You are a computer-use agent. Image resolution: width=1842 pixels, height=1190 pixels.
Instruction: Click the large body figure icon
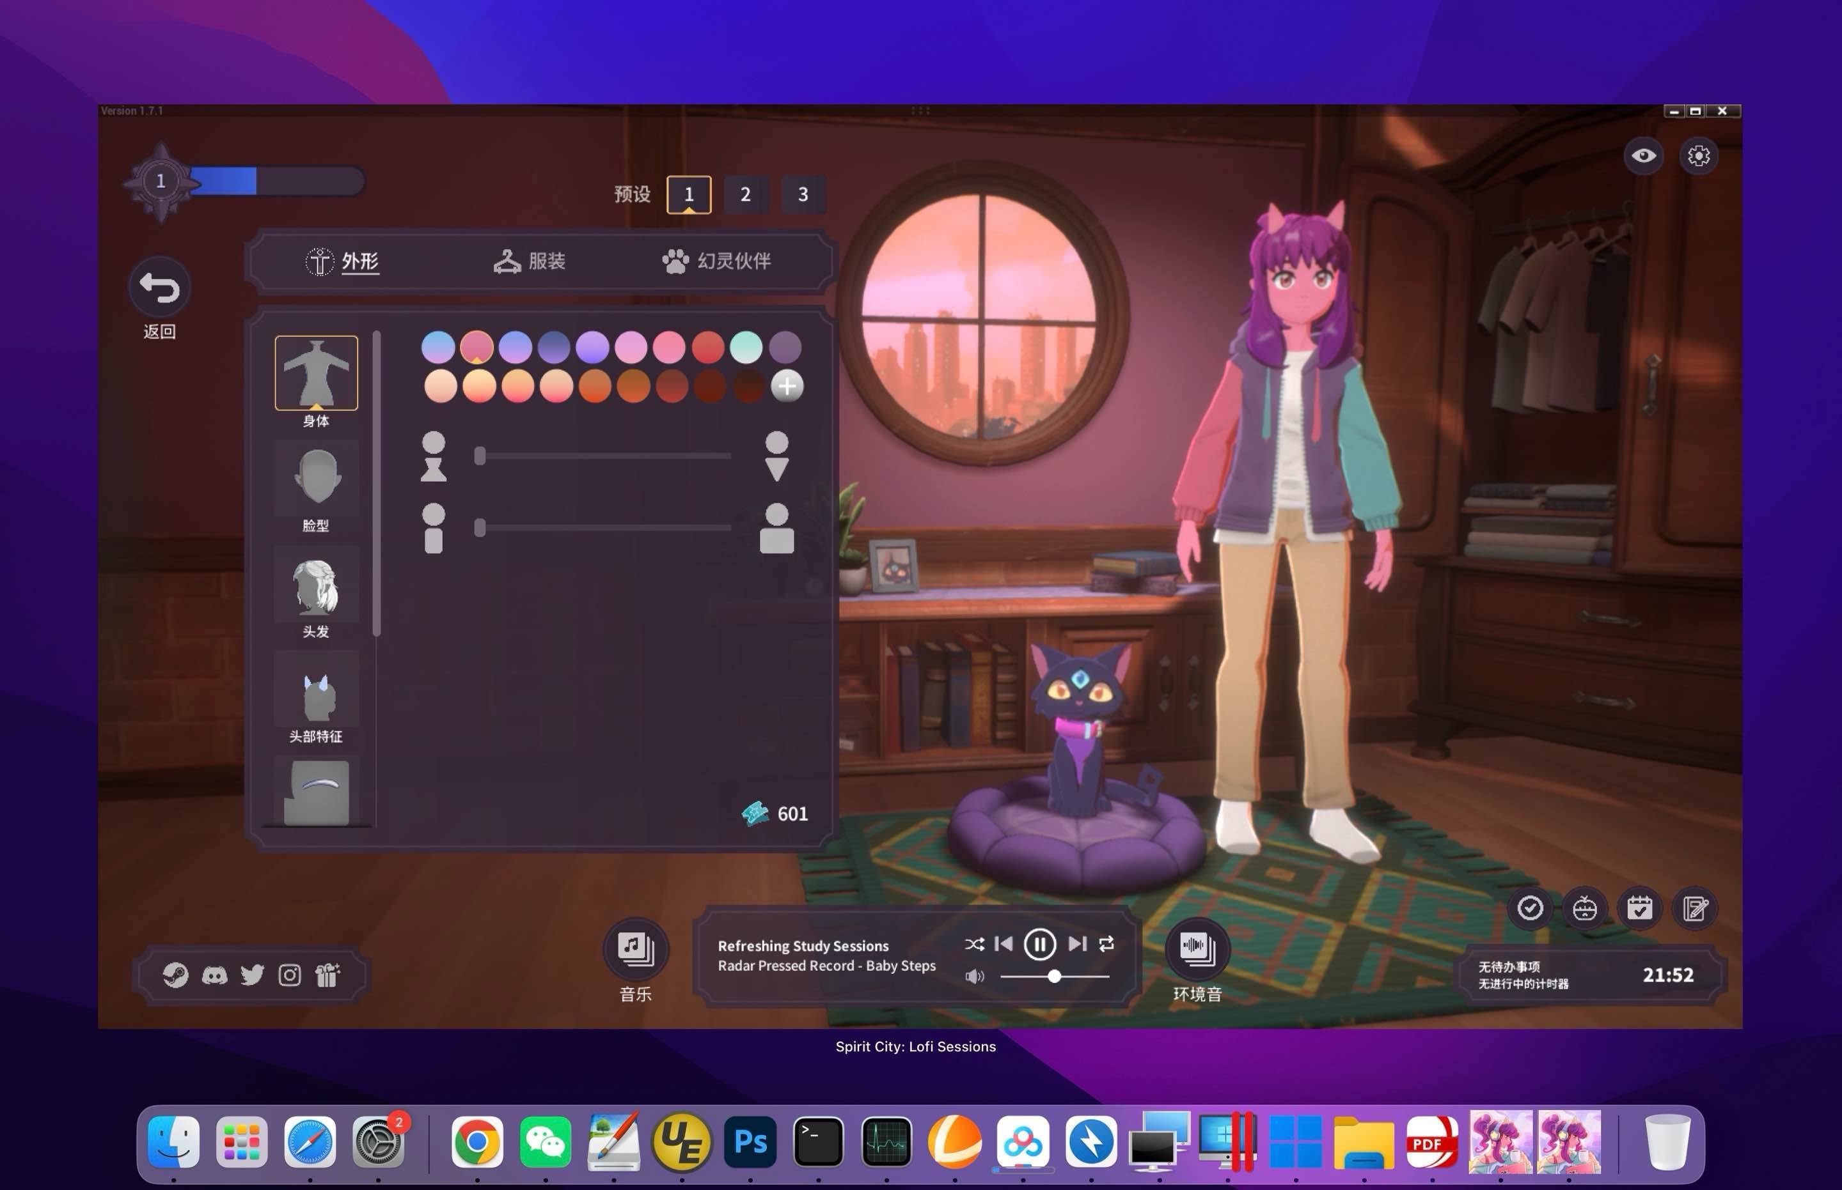(x=776, y=529)
